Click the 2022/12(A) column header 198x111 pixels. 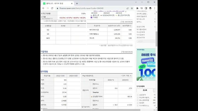tap(61, 76)
